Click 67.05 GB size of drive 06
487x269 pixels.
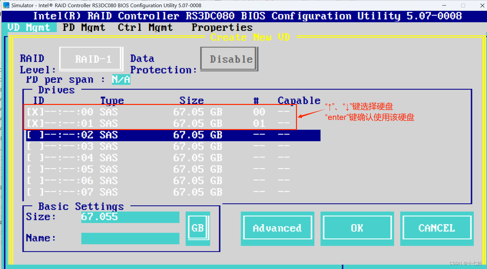pos(198,181)
